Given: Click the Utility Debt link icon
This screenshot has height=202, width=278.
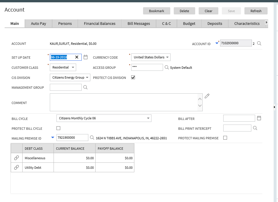Looking at the screenshot, I should [x=17, y=167].
